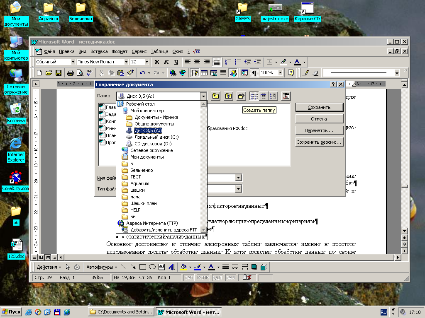Click fill color bucket in drawing toolbar
Image resolution: width=425 pixels, height=318 pixels.
pos(183,267)
